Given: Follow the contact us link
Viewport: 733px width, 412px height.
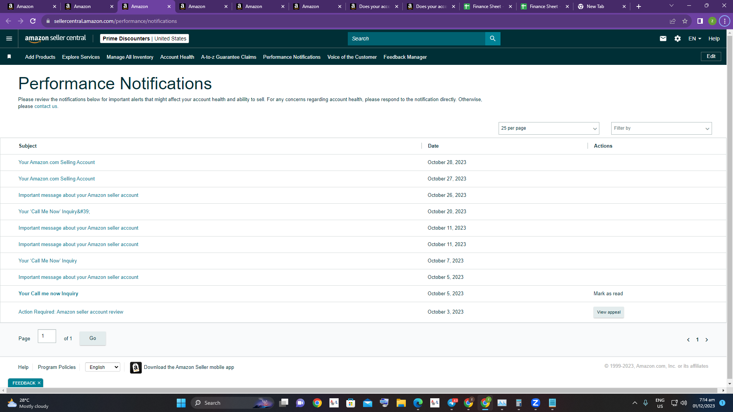Looking at the screenshot, I should point(46,106).
